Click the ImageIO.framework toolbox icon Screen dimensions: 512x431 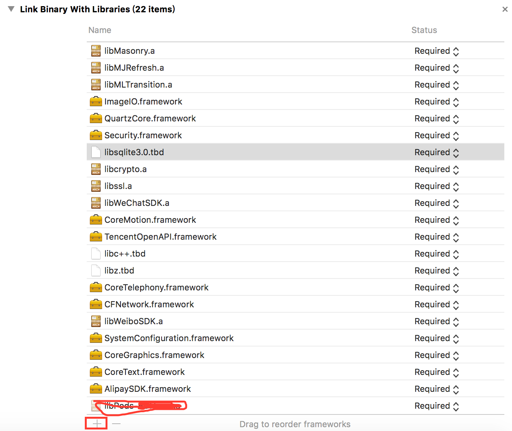(96, 101)
